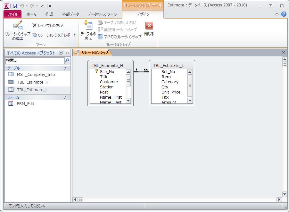Click the relationship line between the tables

141,72
